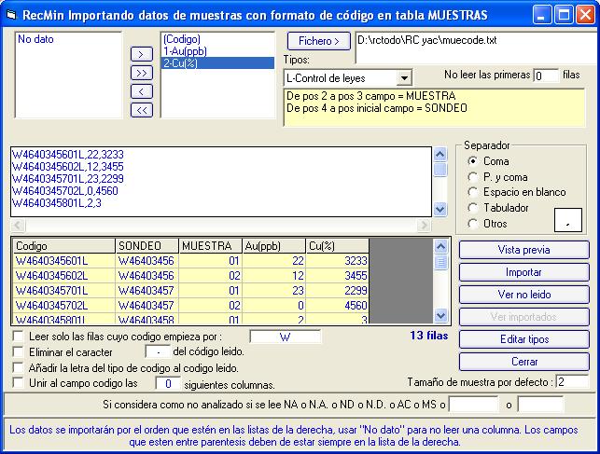The height and width of the screenshot is (454, 600).
Task: Click left arrow of raw preview horizontal scrollbar
Action: point(18,225)
